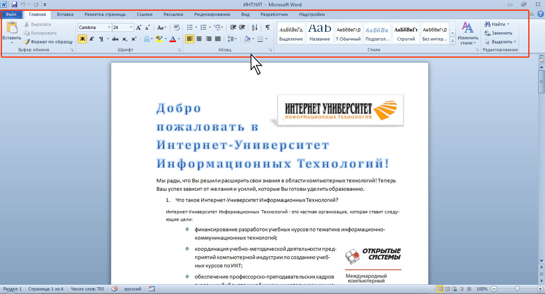Click the multilevel list icon
This screenshot has height=294, width=545.
click(217, 27)
